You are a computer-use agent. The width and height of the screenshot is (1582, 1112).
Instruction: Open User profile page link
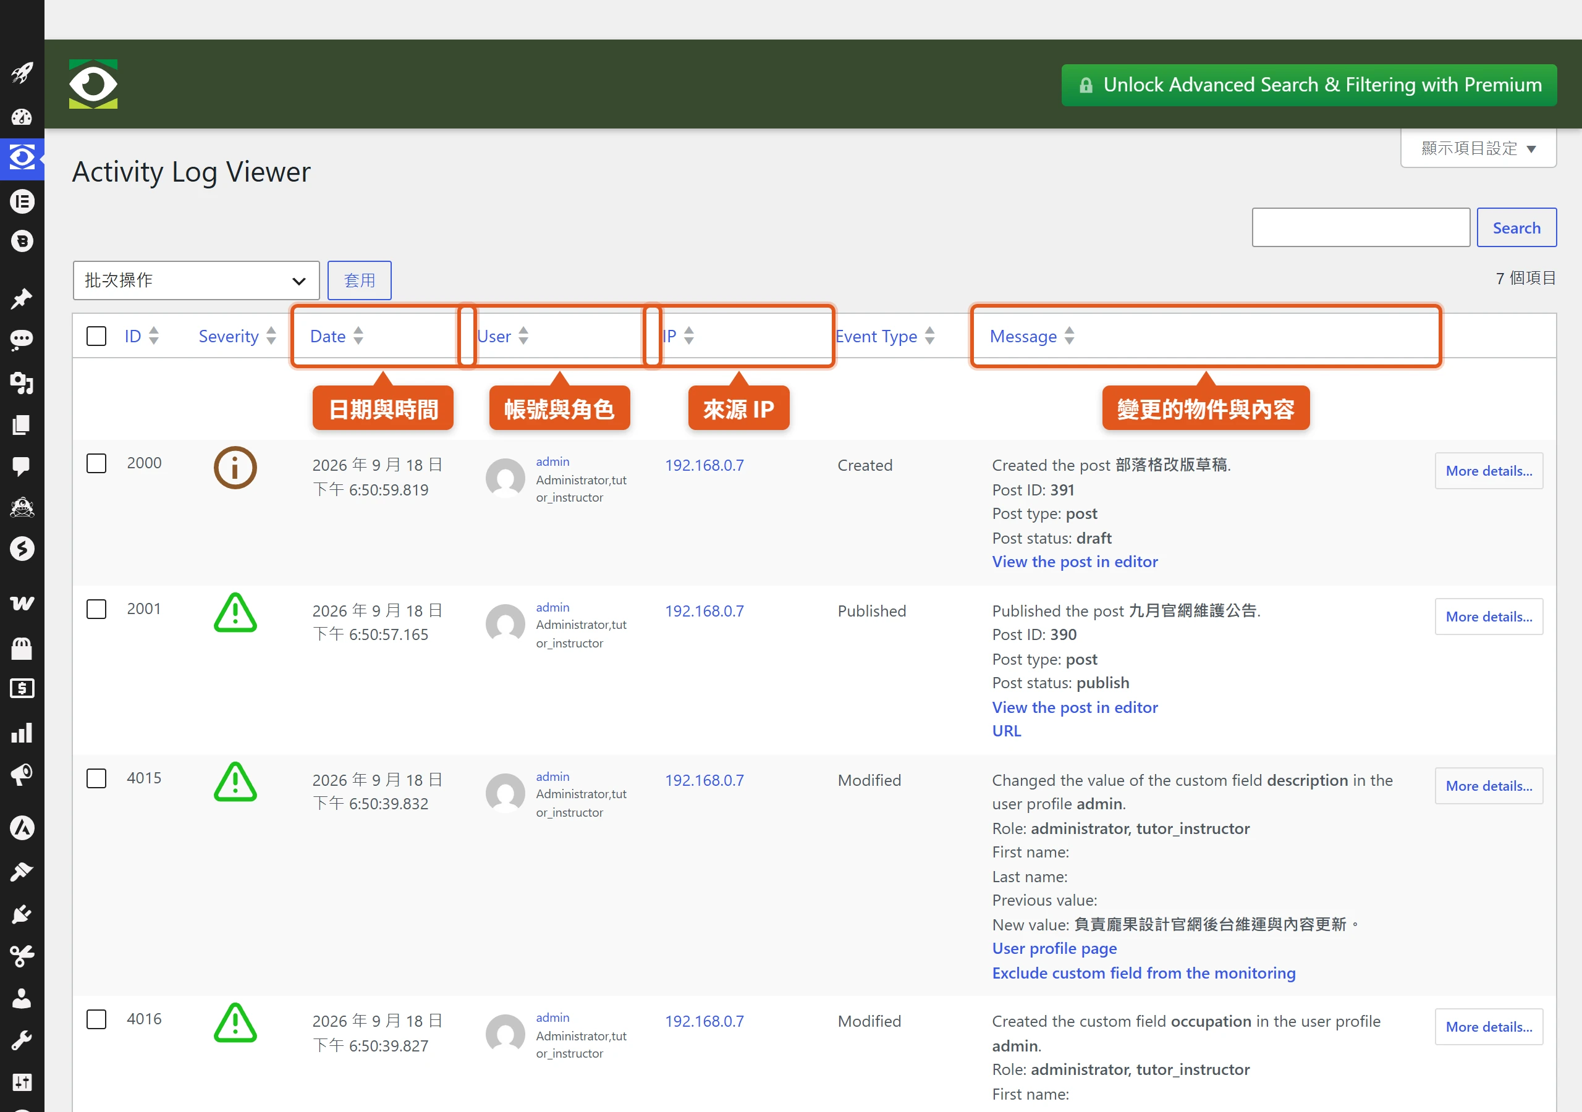pos(1054,949)
